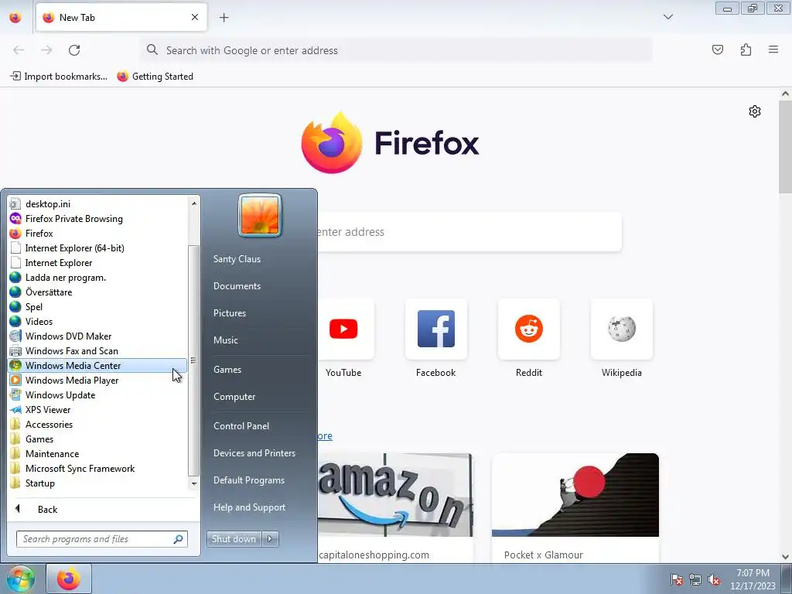Open Firefox extensions puzzle icon
This screenshot has height=594, width=792.
(746, 49)
